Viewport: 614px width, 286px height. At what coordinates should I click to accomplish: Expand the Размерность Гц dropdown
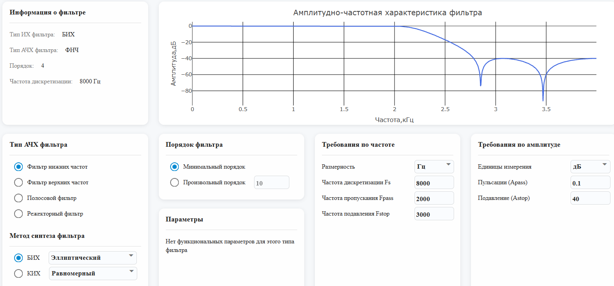point(434,167)
